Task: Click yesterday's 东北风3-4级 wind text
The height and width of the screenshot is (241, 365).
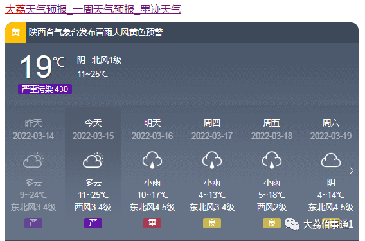Action: coord(33,207)
